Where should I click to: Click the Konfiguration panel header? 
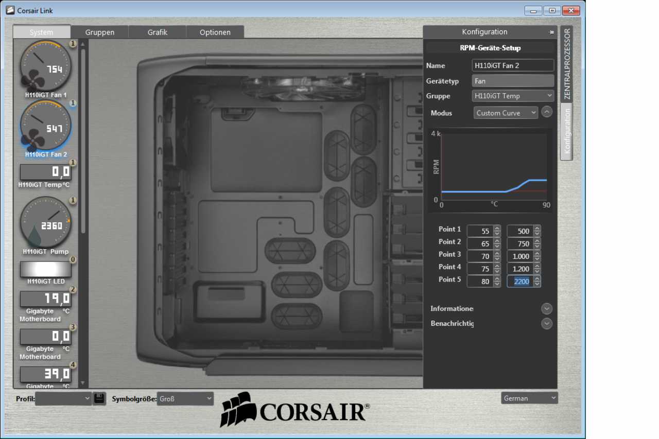pos(490,32)
